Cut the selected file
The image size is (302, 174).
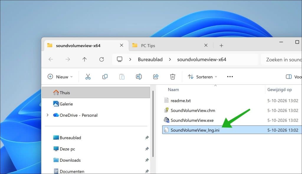[88, 77]
